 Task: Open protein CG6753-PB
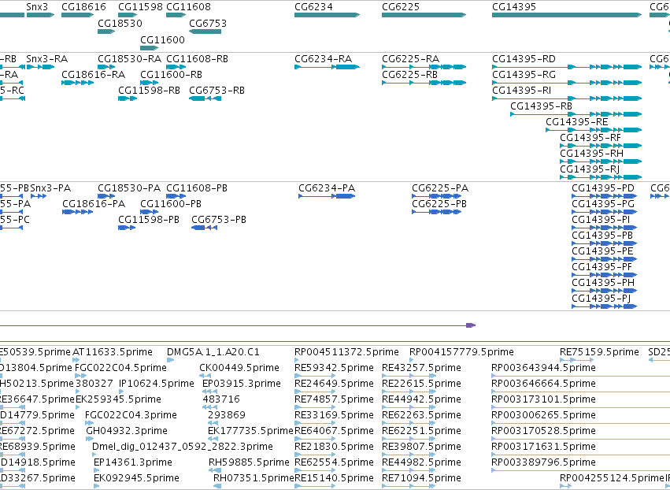[x=219, y=221]
